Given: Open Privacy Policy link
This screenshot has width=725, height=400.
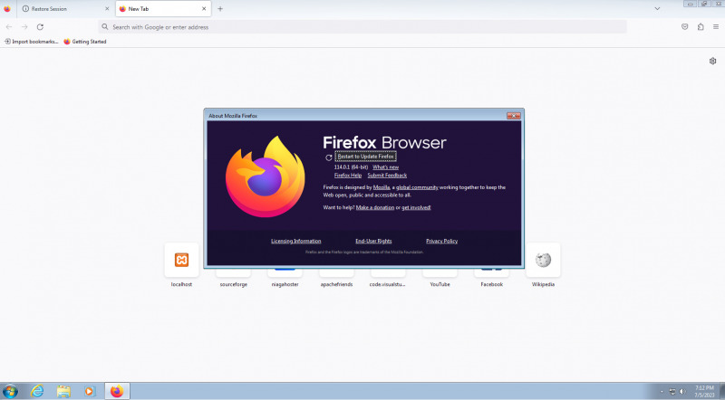Looking at the screenshot, I should 441,241.
